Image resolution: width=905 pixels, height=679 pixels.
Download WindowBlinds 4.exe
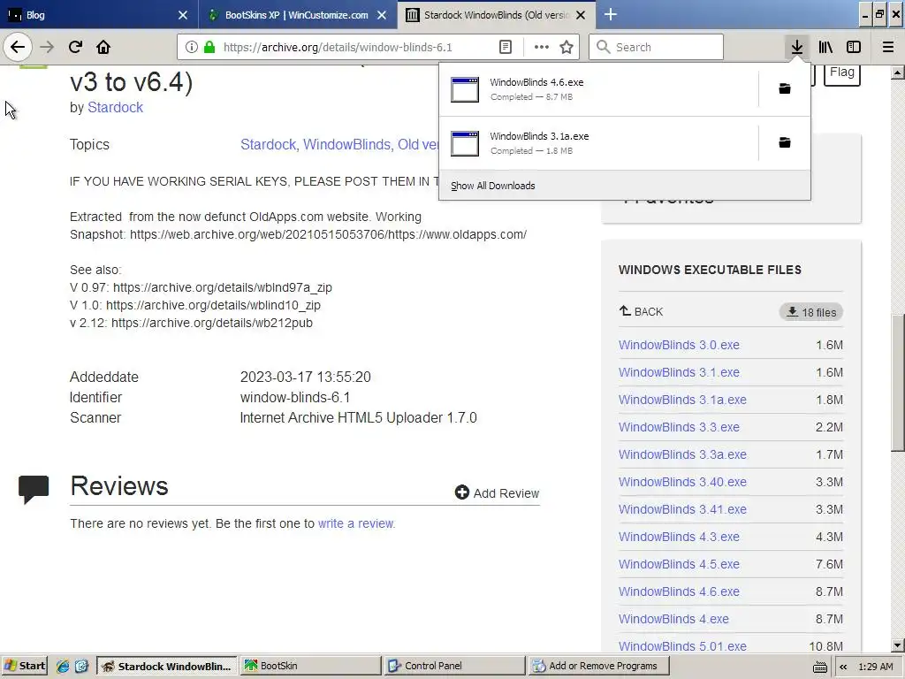tap(673, 620)
